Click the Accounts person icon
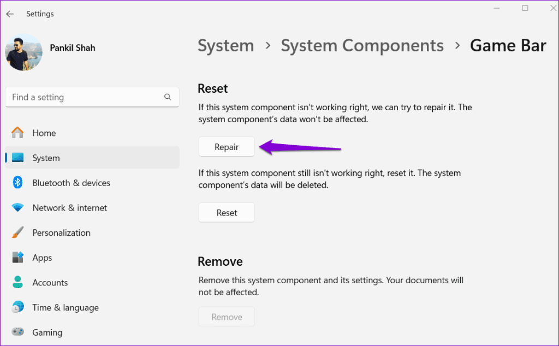This screenshot has width=559, height=346. (17, 283)
